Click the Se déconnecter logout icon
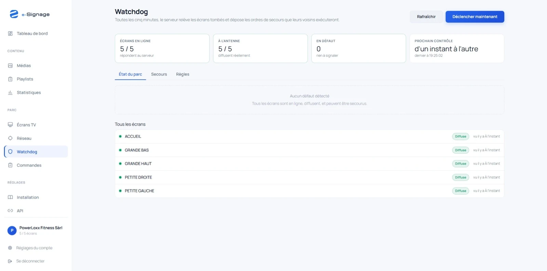 10,261
